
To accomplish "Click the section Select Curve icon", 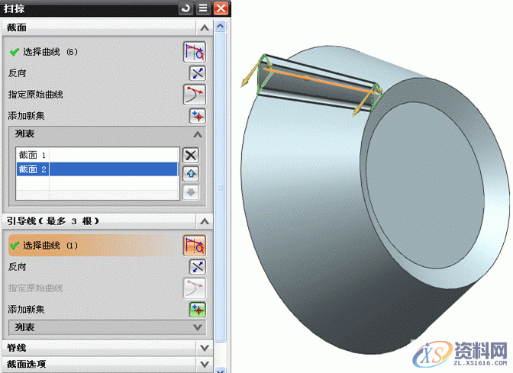I will click(195, 52).
